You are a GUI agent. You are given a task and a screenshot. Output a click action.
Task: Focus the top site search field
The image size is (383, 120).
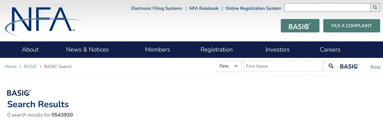[x=327, y=8]
